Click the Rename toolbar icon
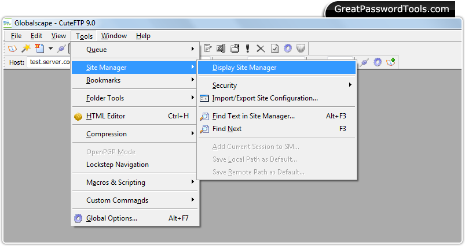 point(221,48)
